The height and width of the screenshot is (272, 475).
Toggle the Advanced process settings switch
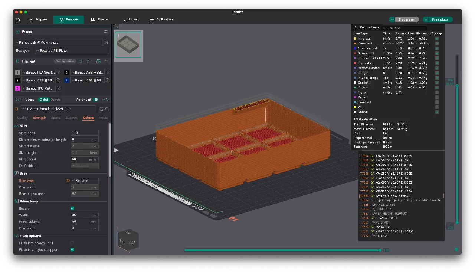point(95,100)
